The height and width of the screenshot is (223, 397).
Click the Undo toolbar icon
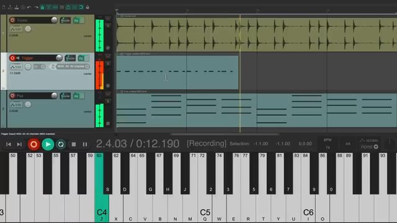click(29, 7)
